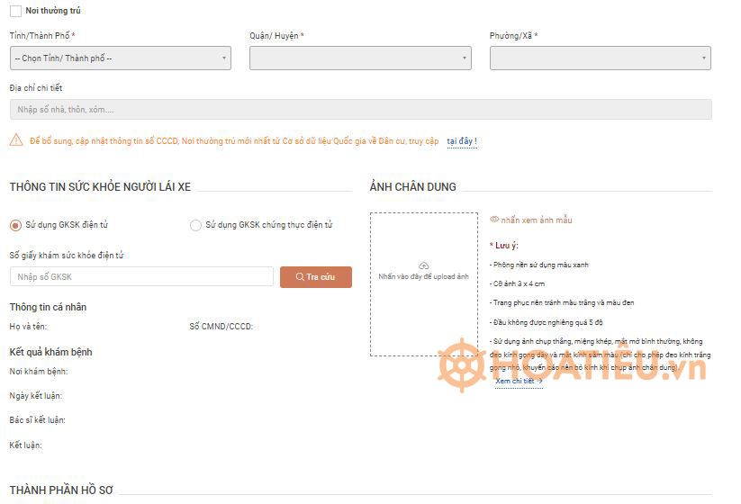Click the cloud upload icon in portrait box

424,265
